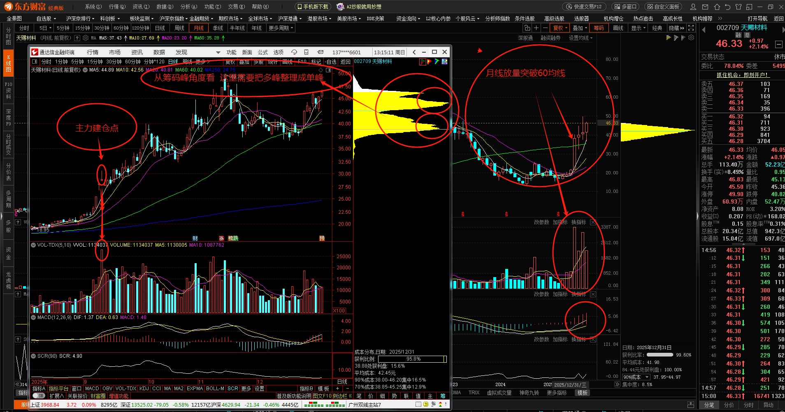Open the 设置均线 dropdown
This screenshot has height=412, width=785.
point(581,38)
